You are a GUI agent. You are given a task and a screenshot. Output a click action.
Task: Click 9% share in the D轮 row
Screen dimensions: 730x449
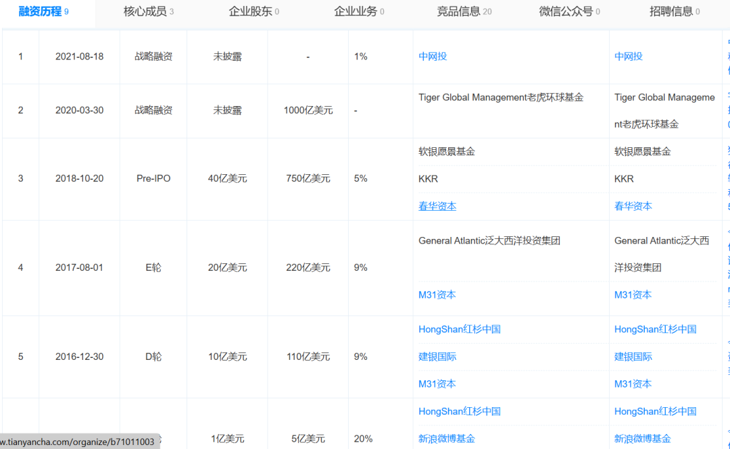click(x=360, y=356)
